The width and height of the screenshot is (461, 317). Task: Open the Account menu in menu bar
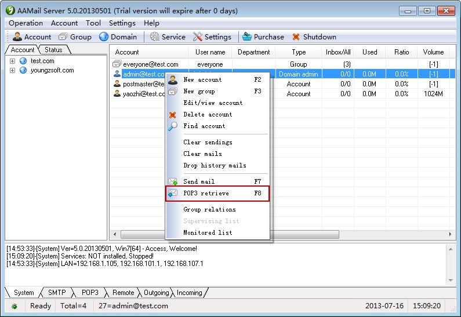[x=64, y=23]
